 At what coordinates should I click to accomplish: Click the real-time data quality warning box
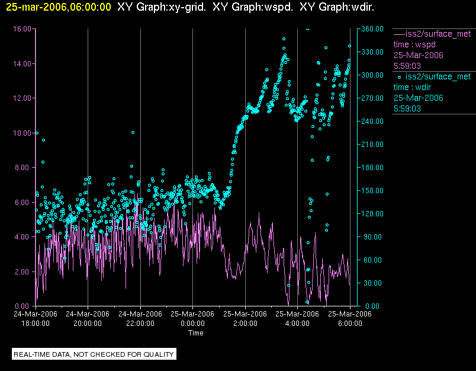pyautogui.click(x=94, y=354)
